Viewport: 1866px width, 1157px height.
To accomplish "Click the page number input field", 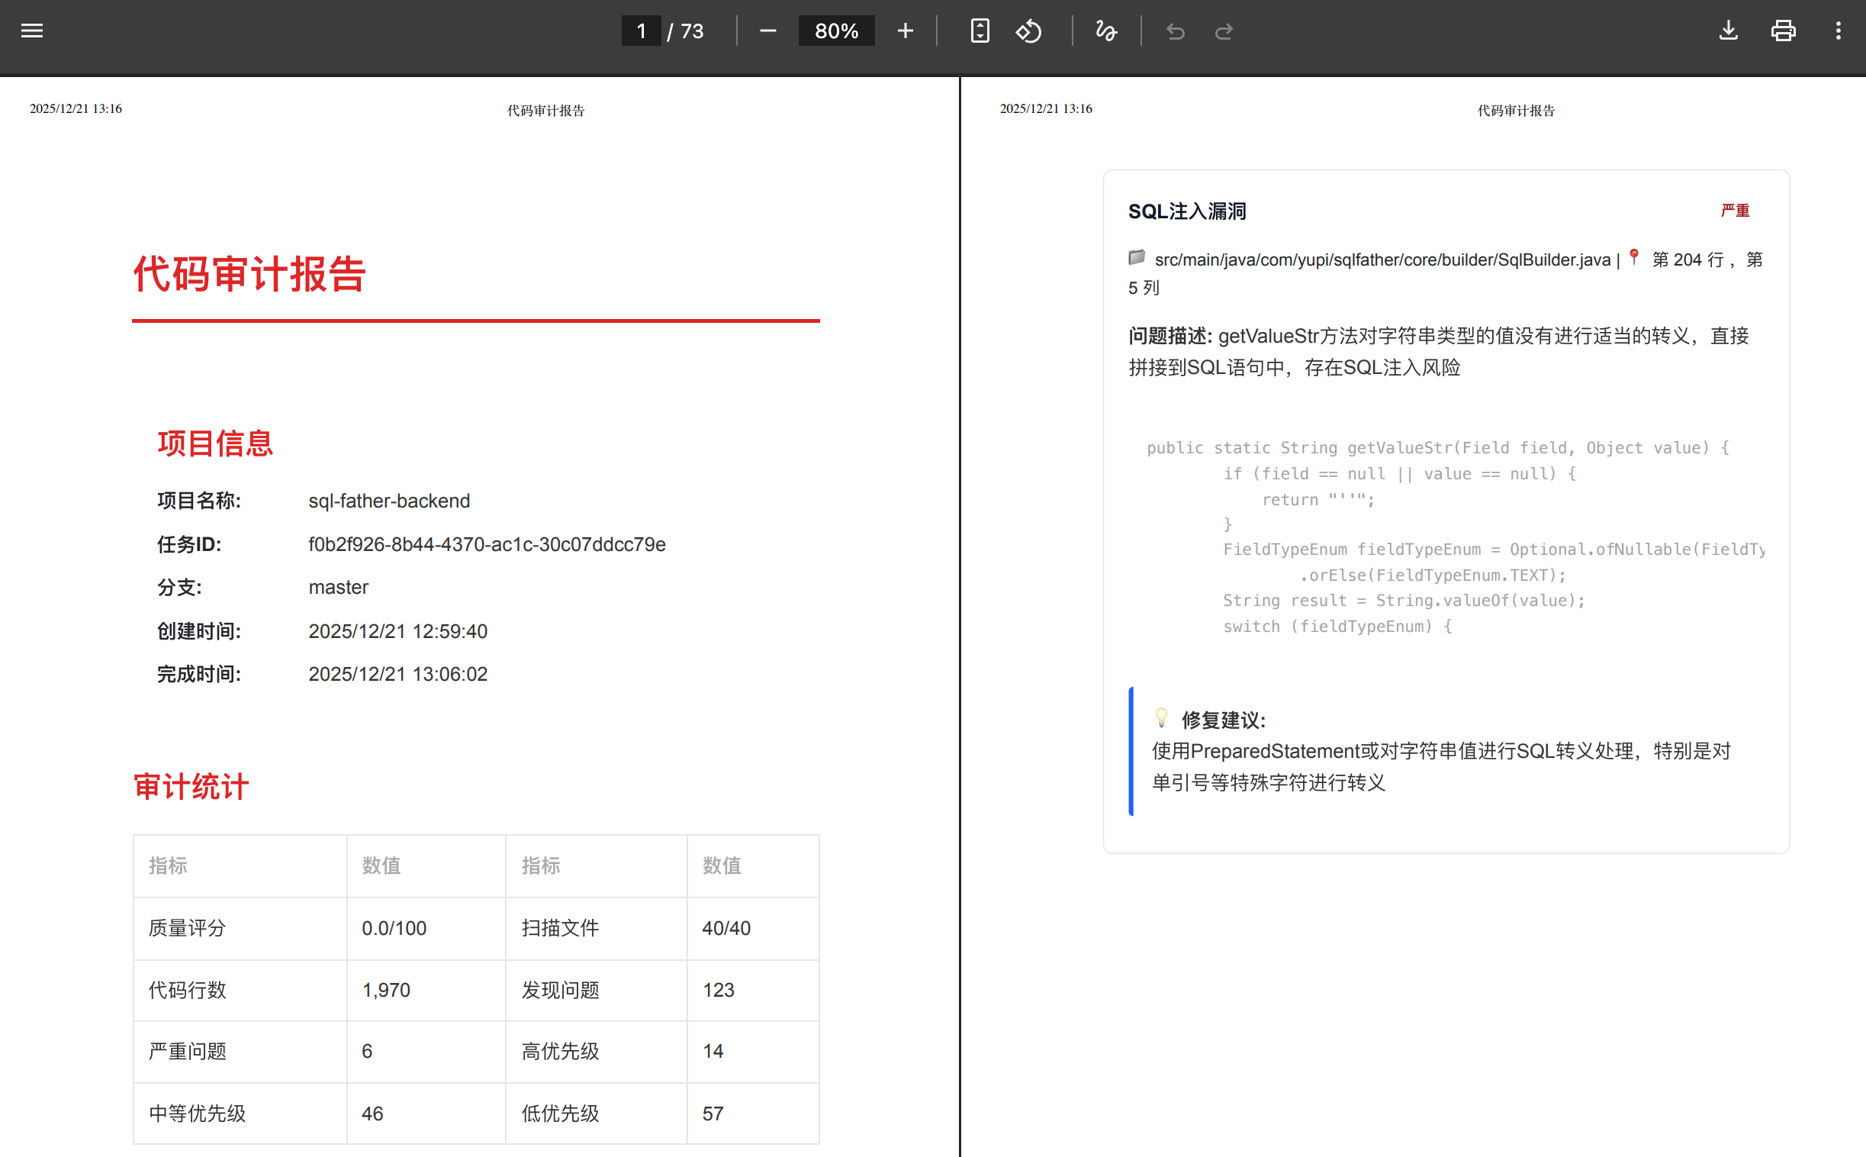I will click(641, 31).
